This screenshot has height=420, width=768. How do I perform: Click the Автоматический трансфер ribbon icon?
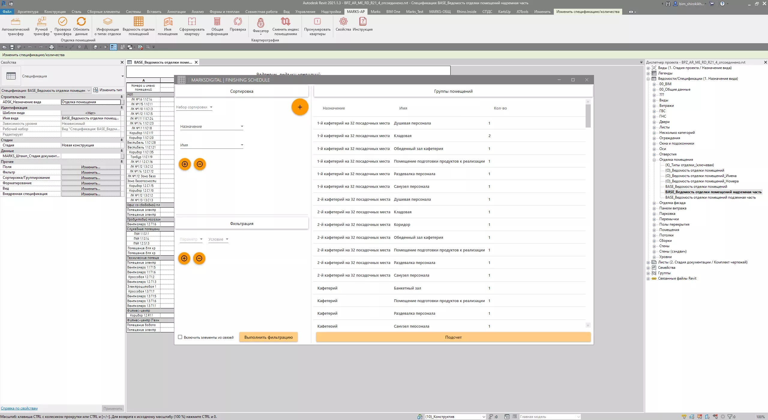click(15, 22)
